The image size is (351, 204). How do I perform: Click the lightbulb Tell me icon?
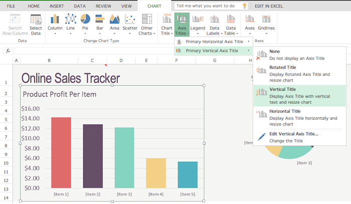(x=245, y=6)
